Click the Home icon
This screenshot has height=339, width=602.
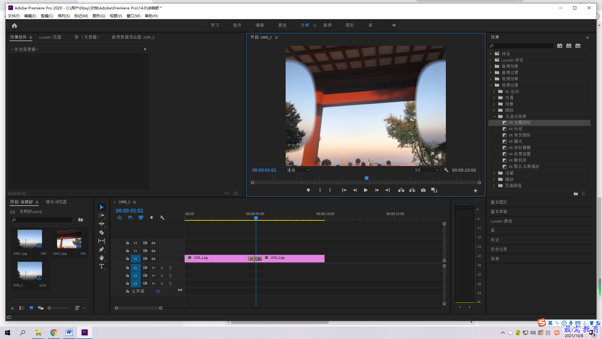click(14, 25)
